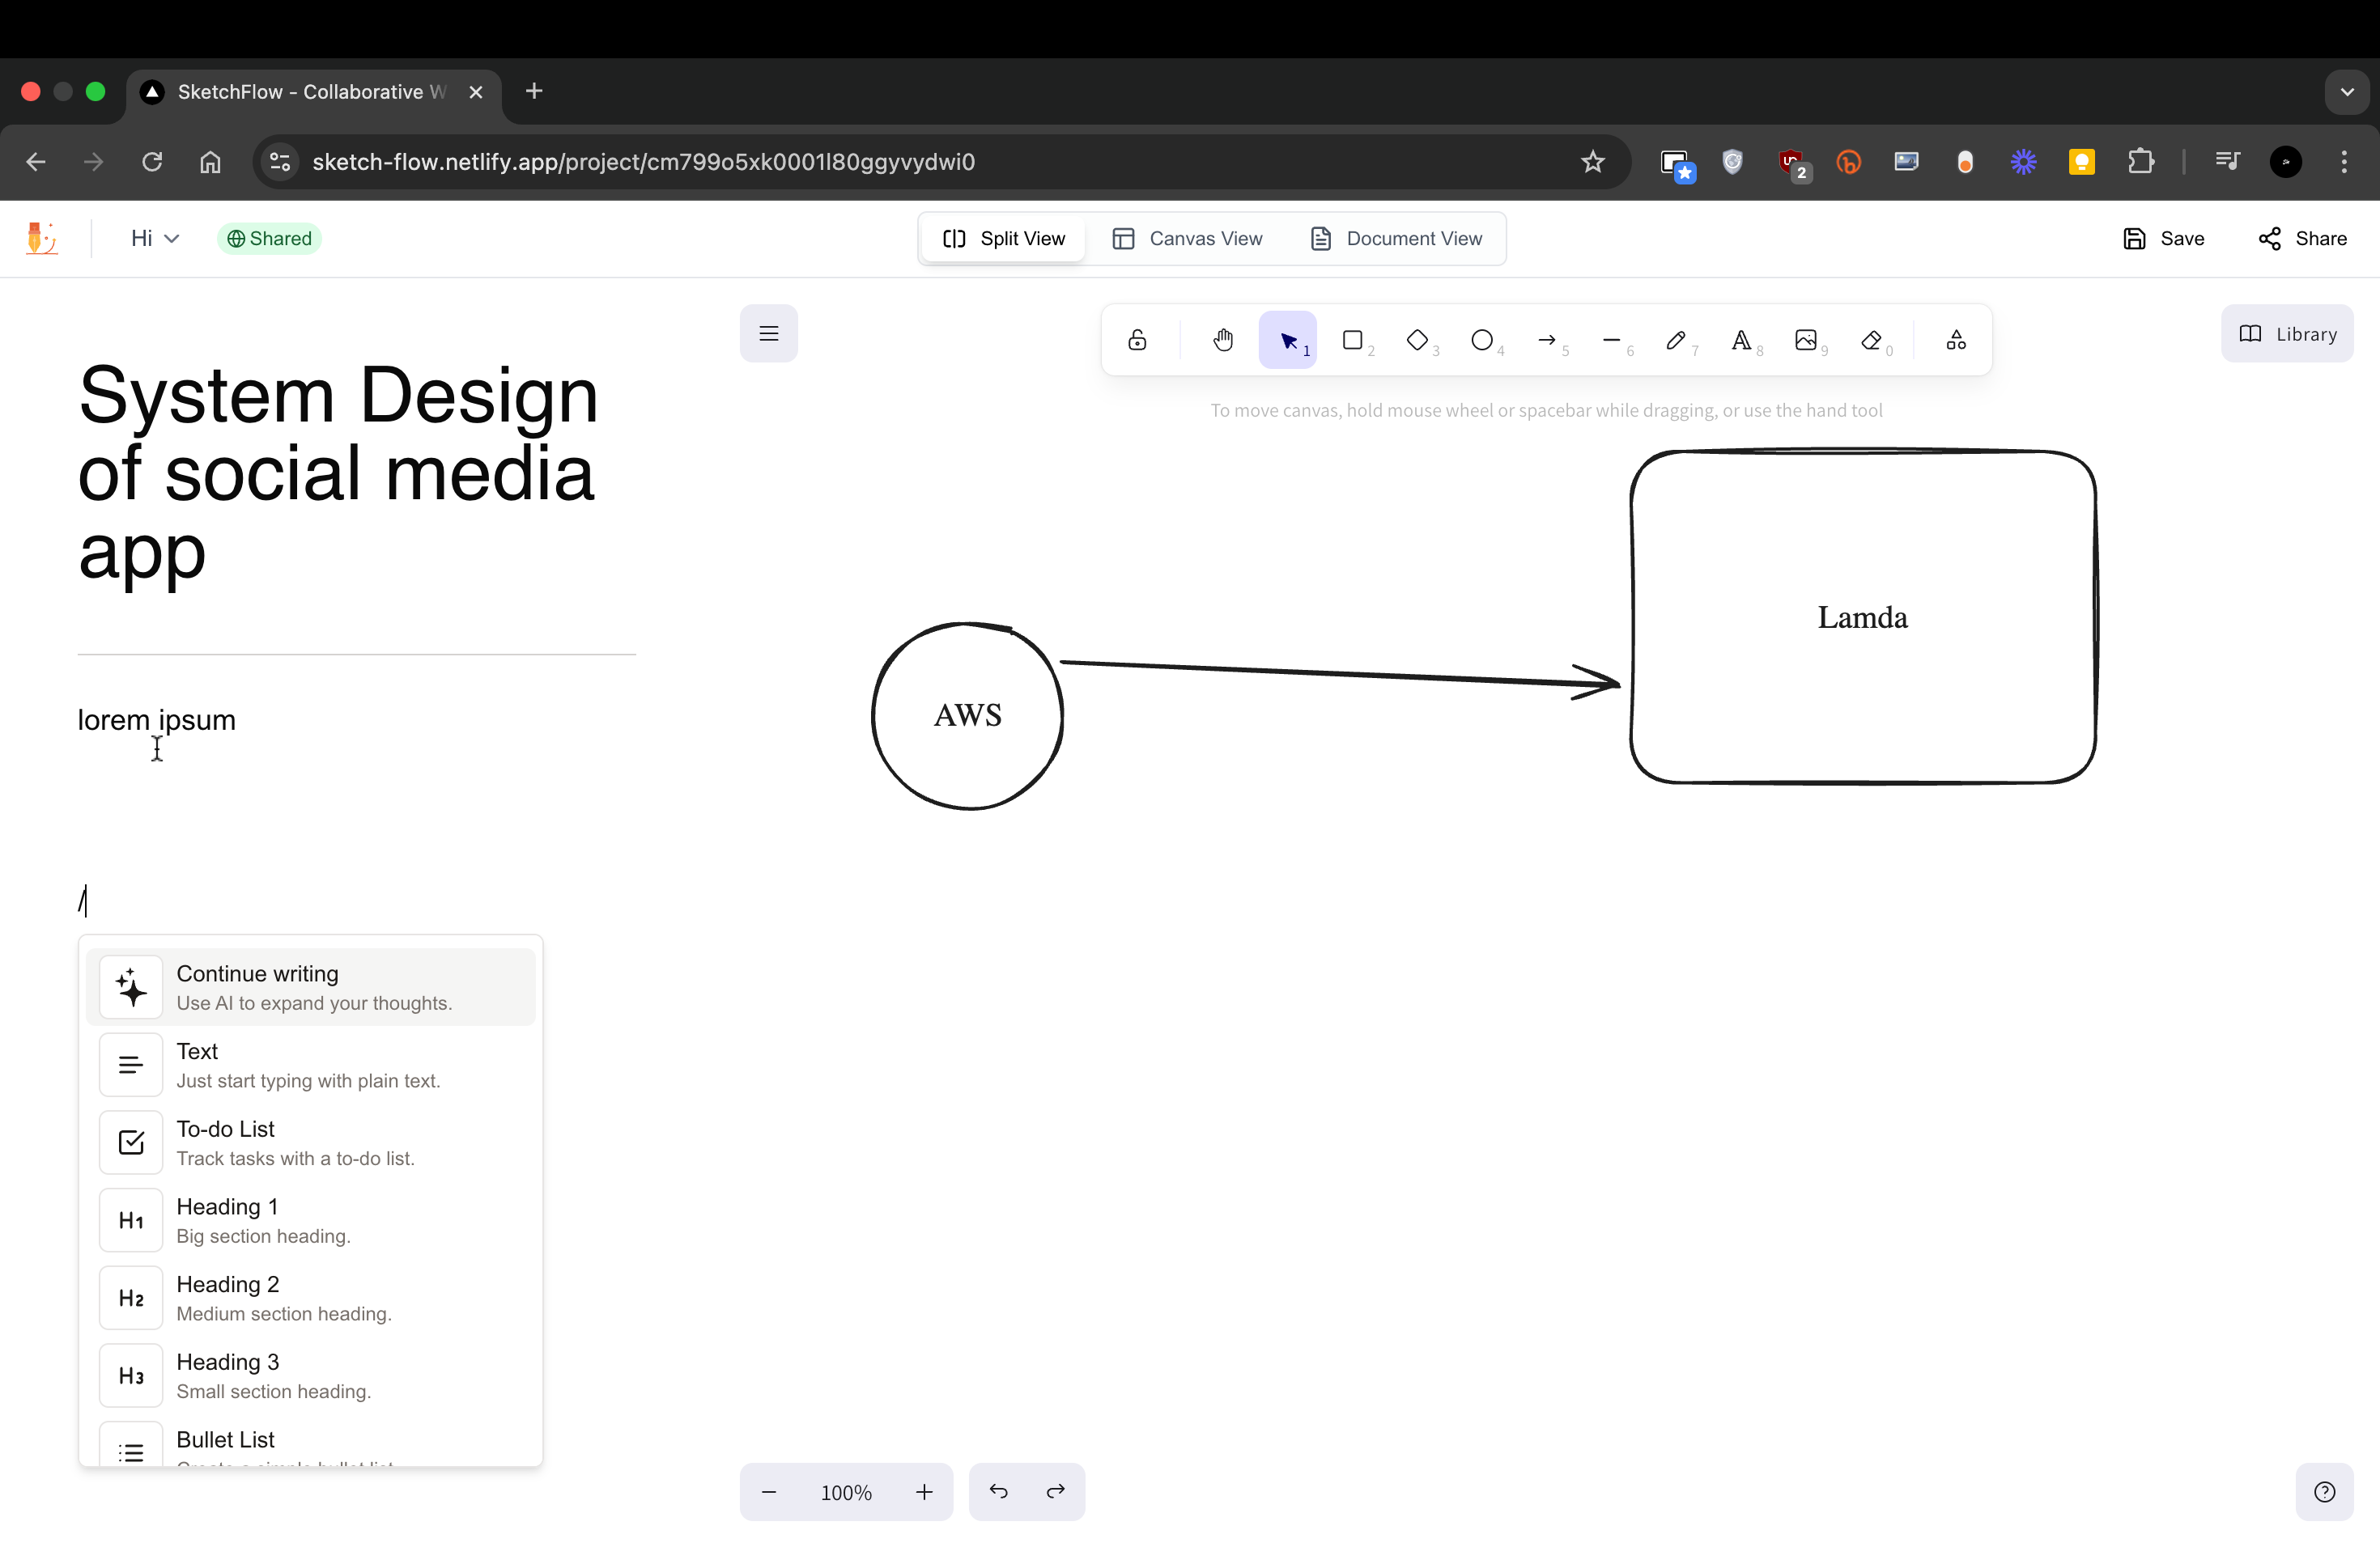Screen dimensions: 2380x1547
Task: Select the AWS circle shape
Action: [x=967, y=715]
